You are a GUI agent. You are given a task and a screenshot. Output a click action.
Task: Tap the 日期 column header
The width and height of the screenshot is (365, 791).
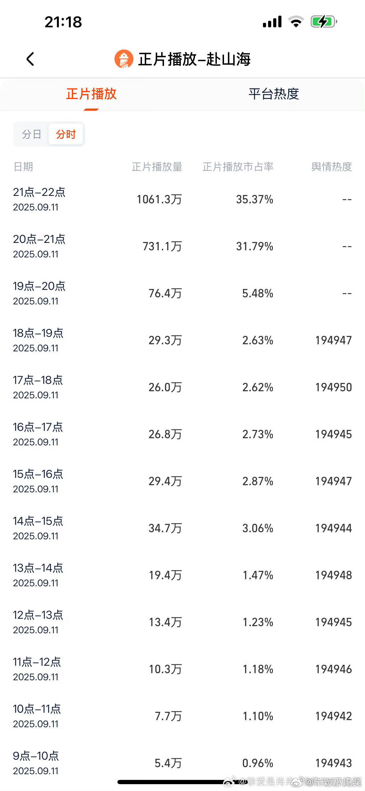coord(23,167)
